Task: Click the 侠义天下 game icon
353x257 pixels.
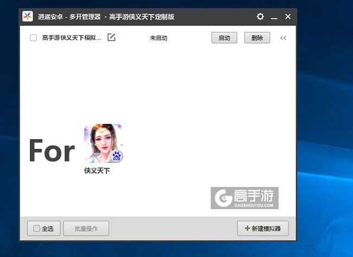Action: 104,143
